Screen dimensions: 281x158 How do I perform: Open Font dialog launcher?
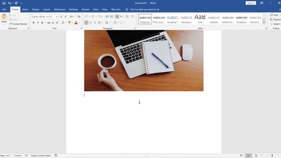click(x=81, y=28)
